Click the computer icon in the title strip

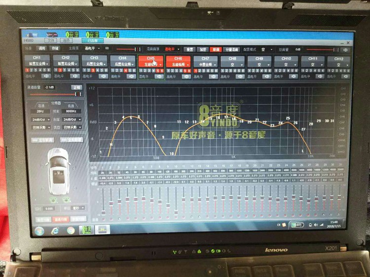(32, 35)
